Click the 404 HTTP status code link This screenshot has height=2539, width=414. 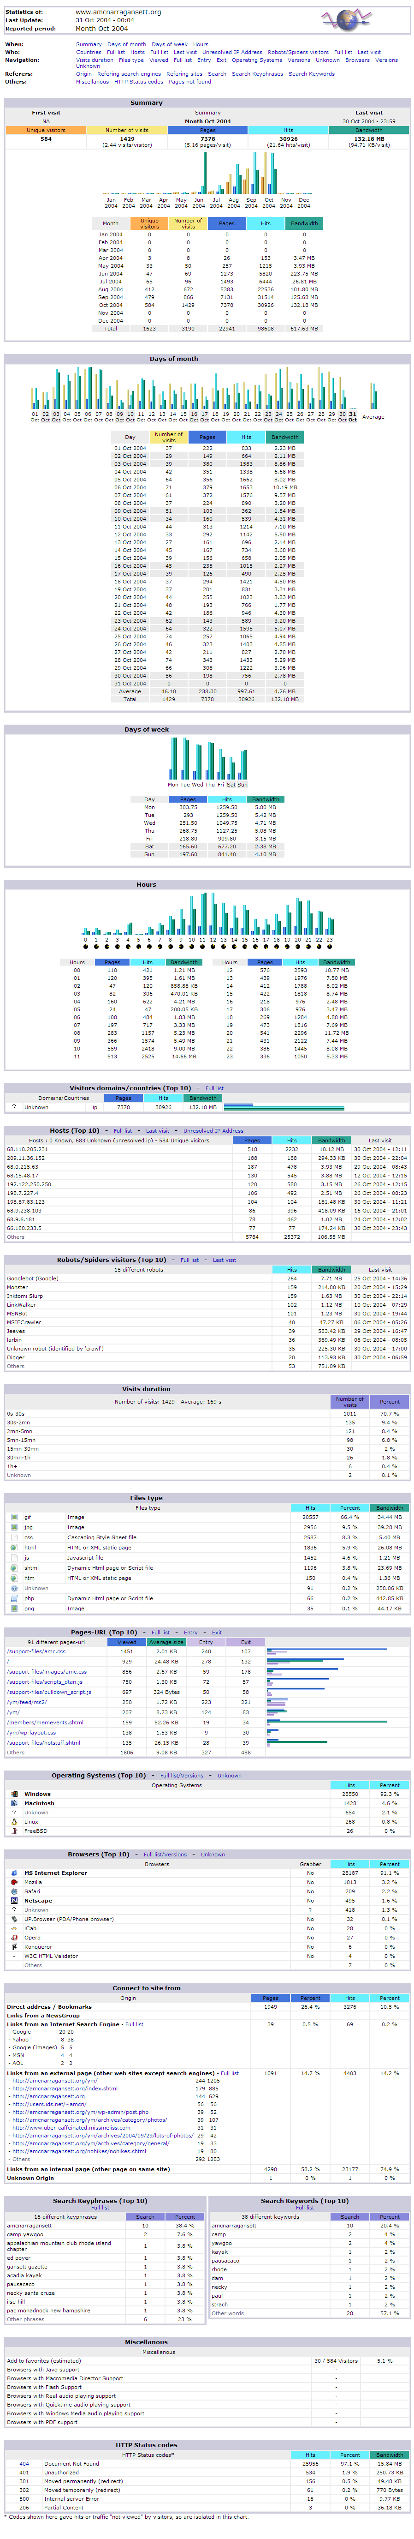24,2463
